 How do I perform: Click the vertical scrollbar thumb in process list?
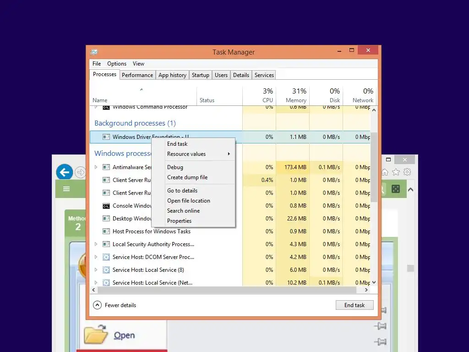tap(374, 167)
